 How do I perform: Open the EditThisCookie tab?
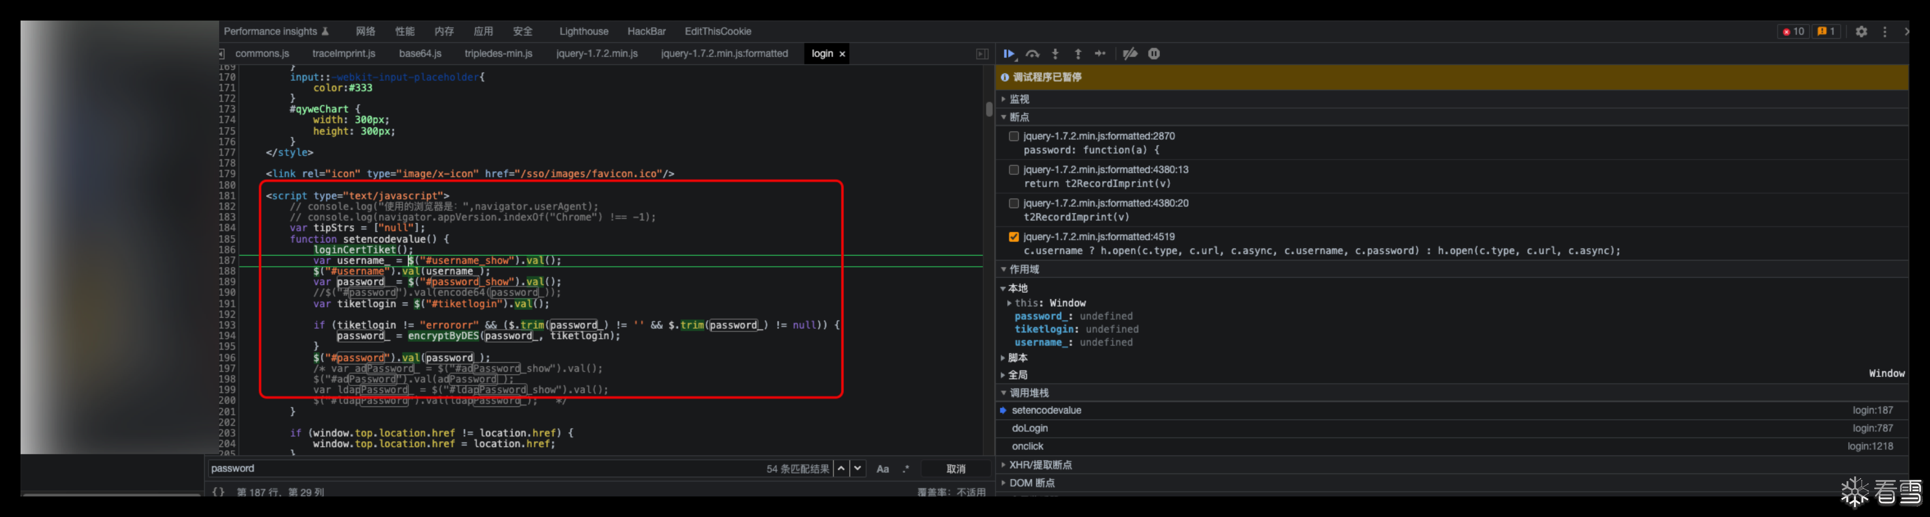pyautogui.click(x=718, y=31)
